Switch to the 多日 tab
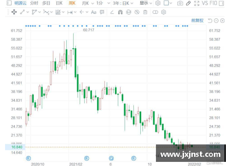 pyautogui.click(x=46, y=3)
